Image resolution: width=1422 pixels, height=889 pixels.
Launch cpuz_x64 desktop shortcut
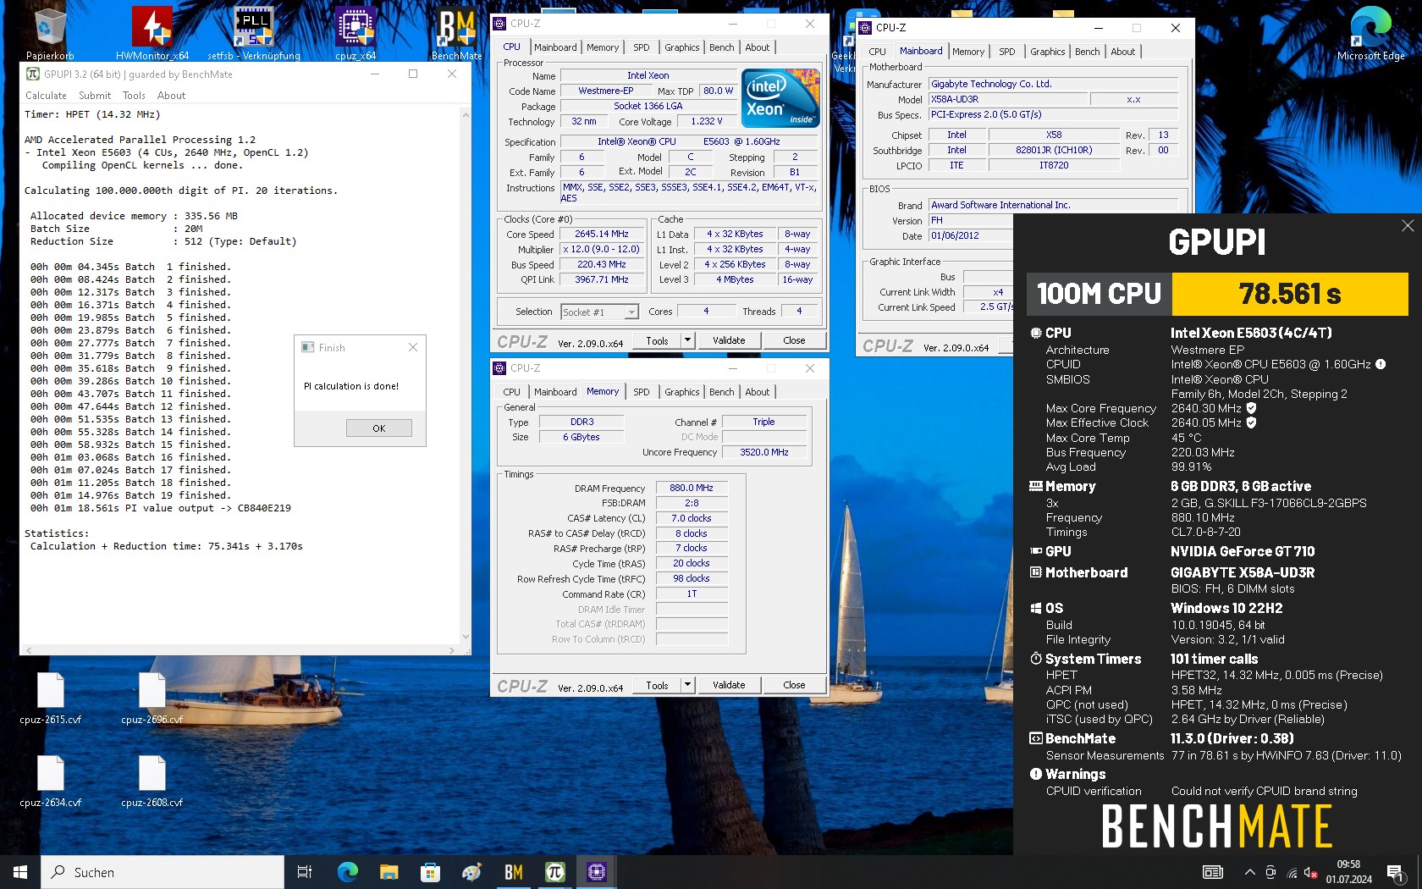tap(355, 32)
